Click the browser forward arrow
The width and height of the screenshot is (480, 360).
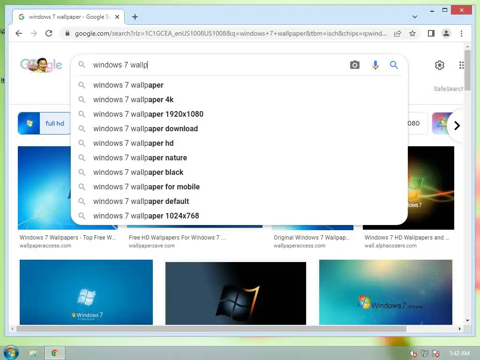pyautogui.click(x=34, y=33)
